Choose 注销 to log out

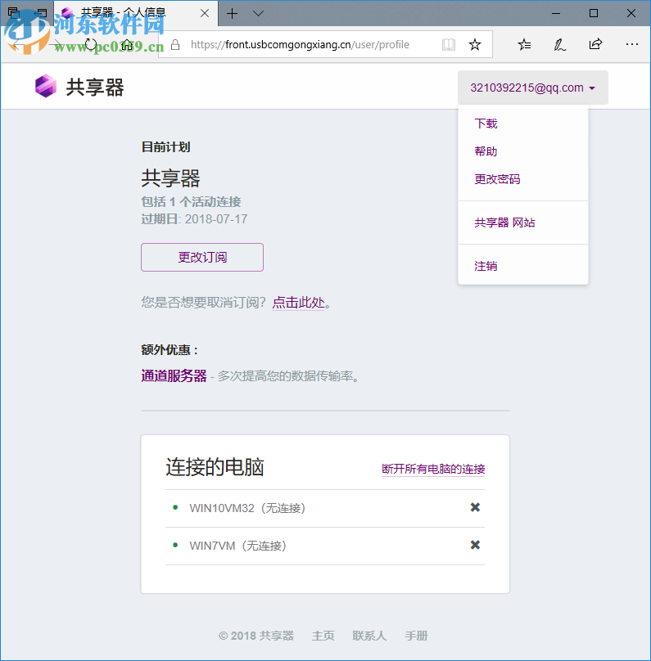[486, 266]
